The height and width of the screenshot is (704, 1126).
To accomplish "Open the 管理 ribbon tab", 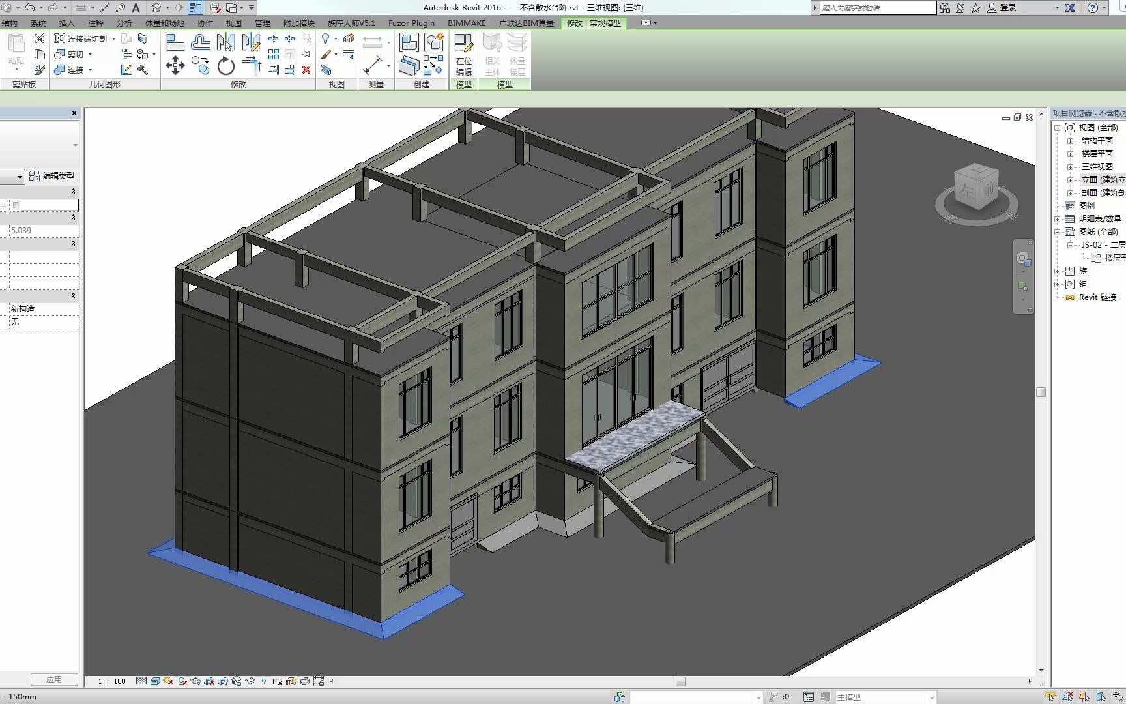I will [x=263, y=23].
